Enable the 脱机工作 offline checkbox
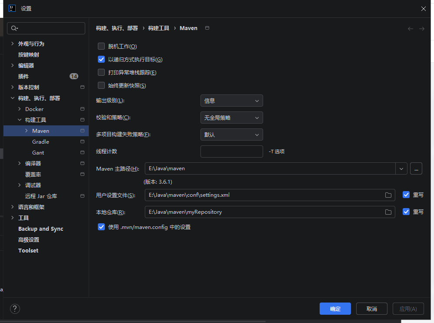Screen dimensions: 434x323 point(101,46)
